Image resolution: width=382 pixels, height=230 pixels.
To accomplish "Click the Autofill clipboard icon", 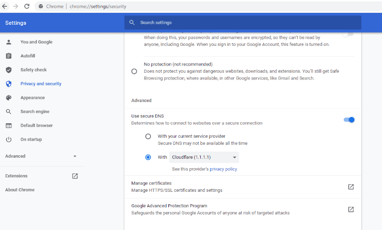I will (8, 56).
